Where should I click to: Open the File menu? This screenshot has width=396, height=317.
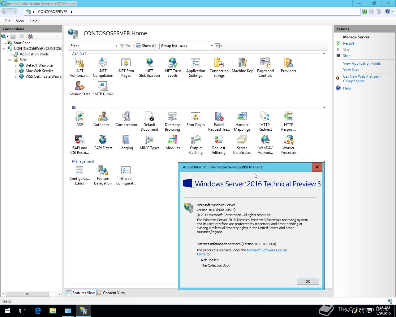pyautogui.click(x=7, y=21)
